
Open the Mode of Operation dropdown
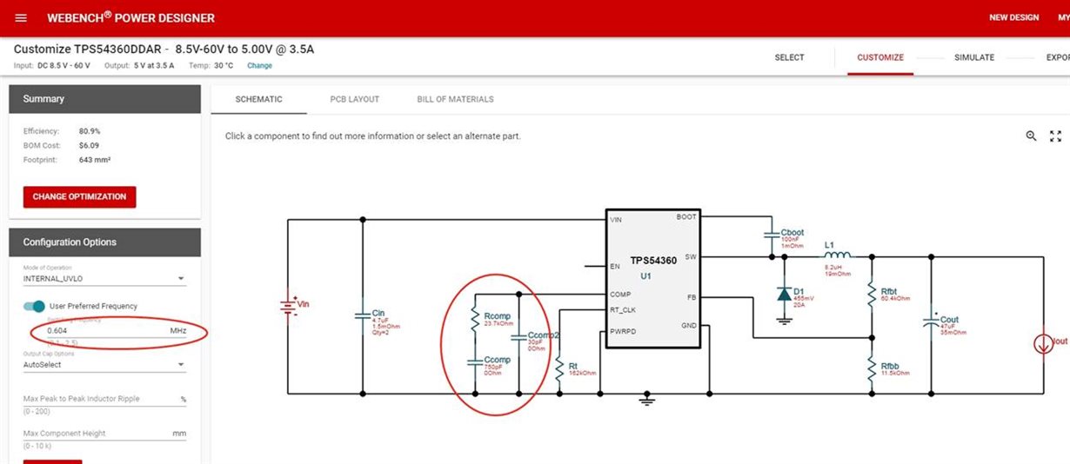pyautogui.click(x=104, y=279)
